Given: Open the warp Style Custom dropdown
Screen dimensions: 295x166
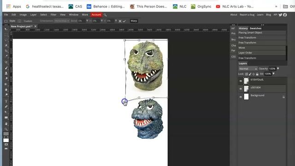Looking at the screenshot, I should [x=28, y=21].
